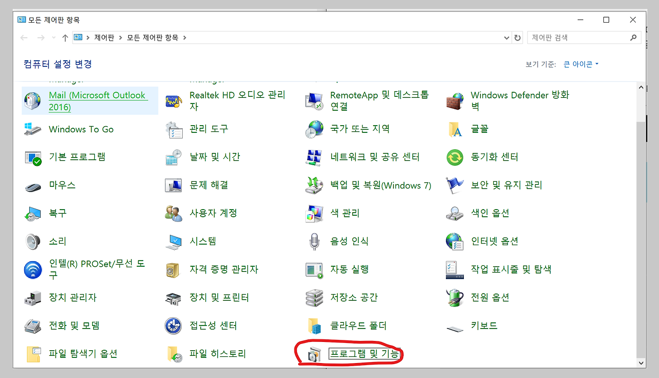The width and height of the screenshot is (659, 378).
Task: Open the 관리 도구 icon
Action: click(174, 129)
